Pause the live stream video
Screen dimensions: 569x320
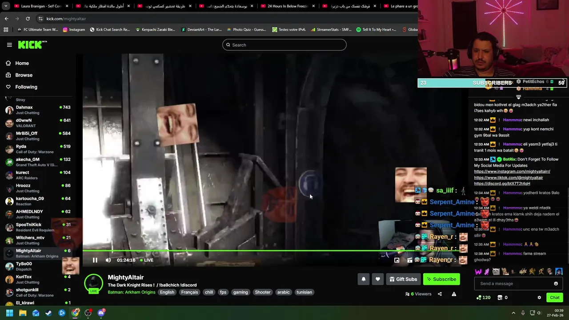95,260
